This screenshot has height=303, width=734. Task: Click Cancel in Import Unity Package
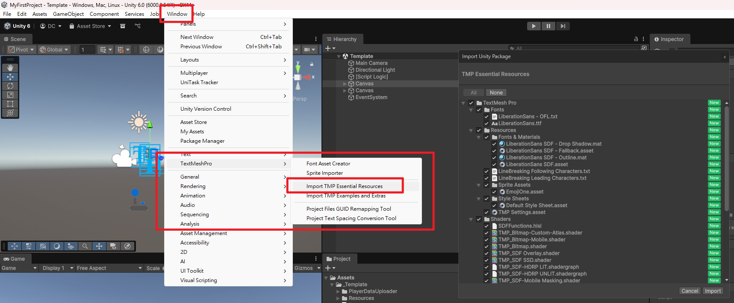pyautogui.click(x=690, y=291)
